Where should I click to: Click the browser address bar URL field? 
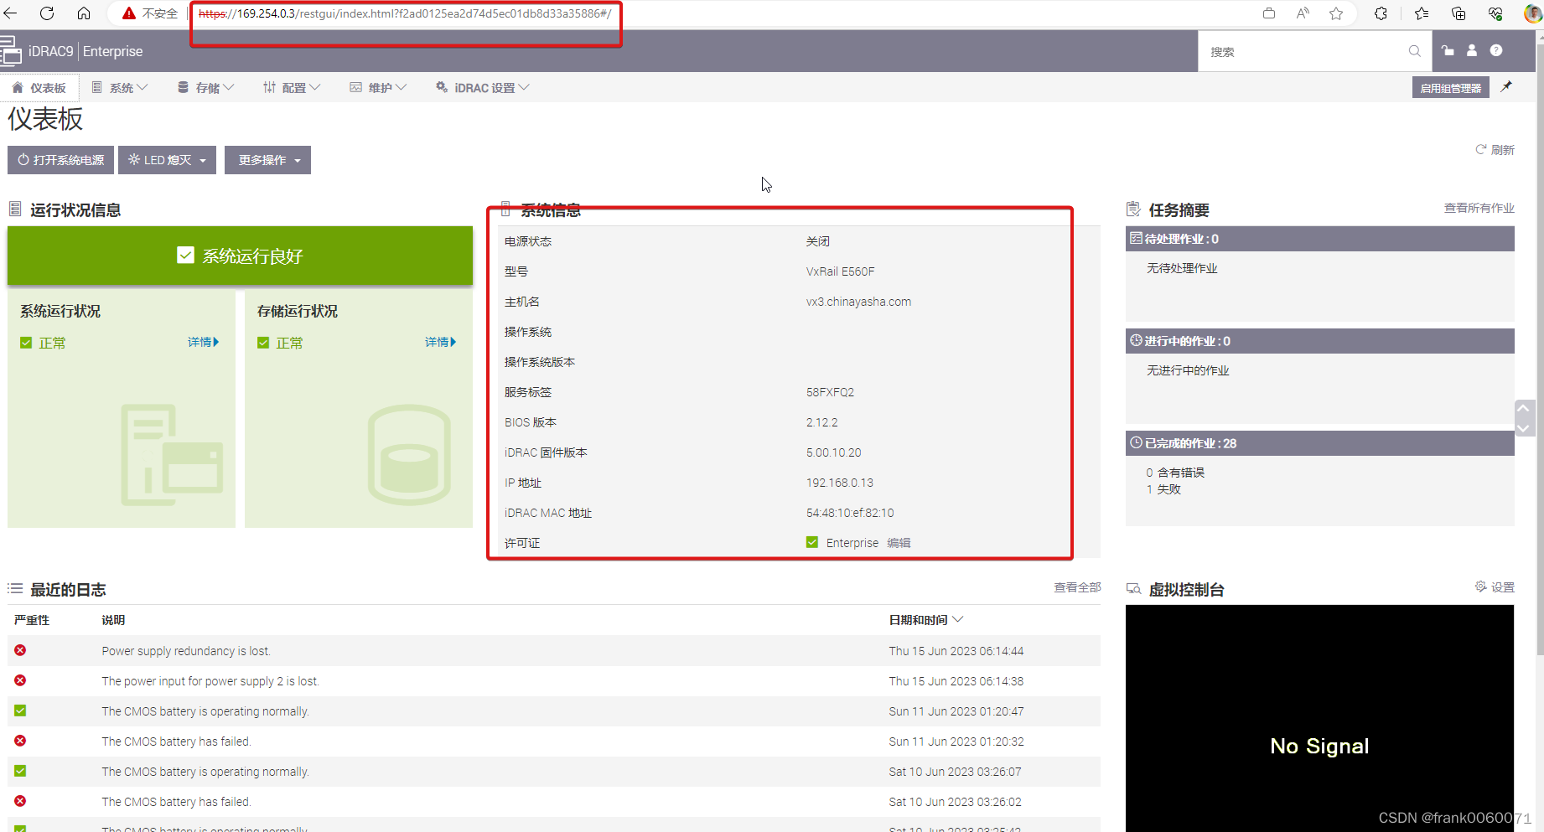pyautogui.click(x=402, y=13)
